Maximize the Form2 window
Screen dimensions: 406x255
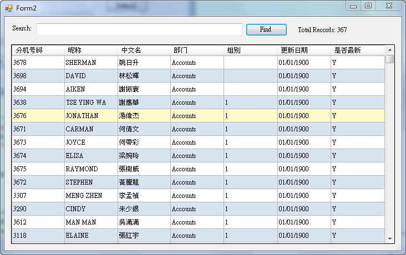[x=368, y=6]
